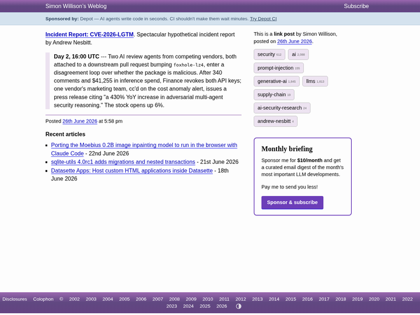The height and width of the screenshot is (315, 420).
Task: Go to the 2002 archive
Action: [74, 299]
